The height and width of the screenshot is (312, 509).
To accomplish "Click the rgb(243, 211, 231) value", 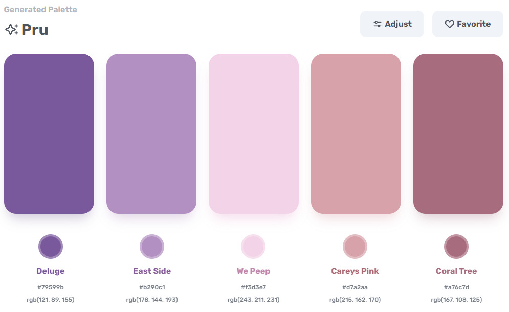I will [x=254, y=300].
